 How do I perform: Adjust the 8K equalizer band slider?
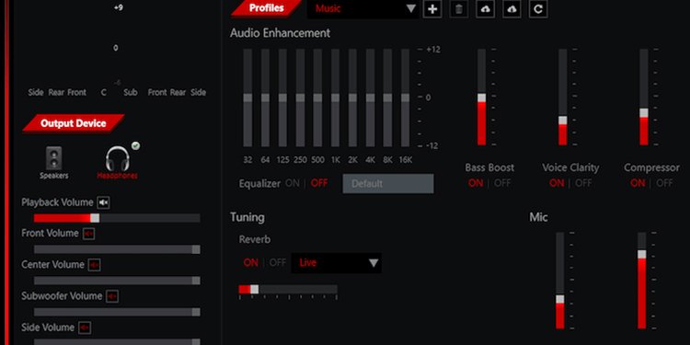coord(387,98)
